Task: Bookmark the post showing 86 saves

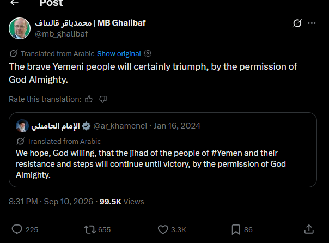Action: [x=236, y=229]
